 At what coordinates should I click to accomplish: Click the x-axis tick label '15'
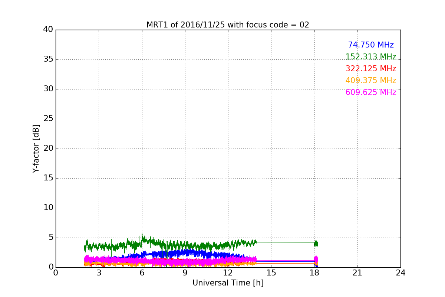coord(271,273)
